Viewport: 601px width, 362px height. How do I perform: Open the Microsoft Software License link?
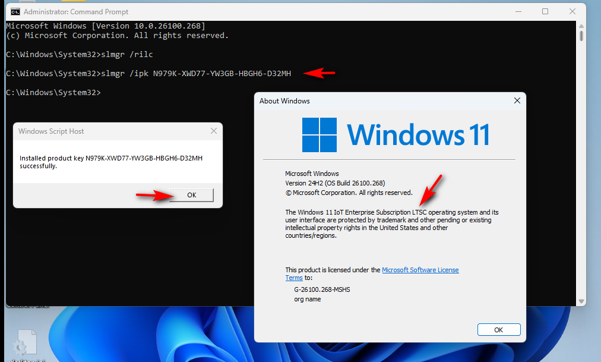pos(420,270)
